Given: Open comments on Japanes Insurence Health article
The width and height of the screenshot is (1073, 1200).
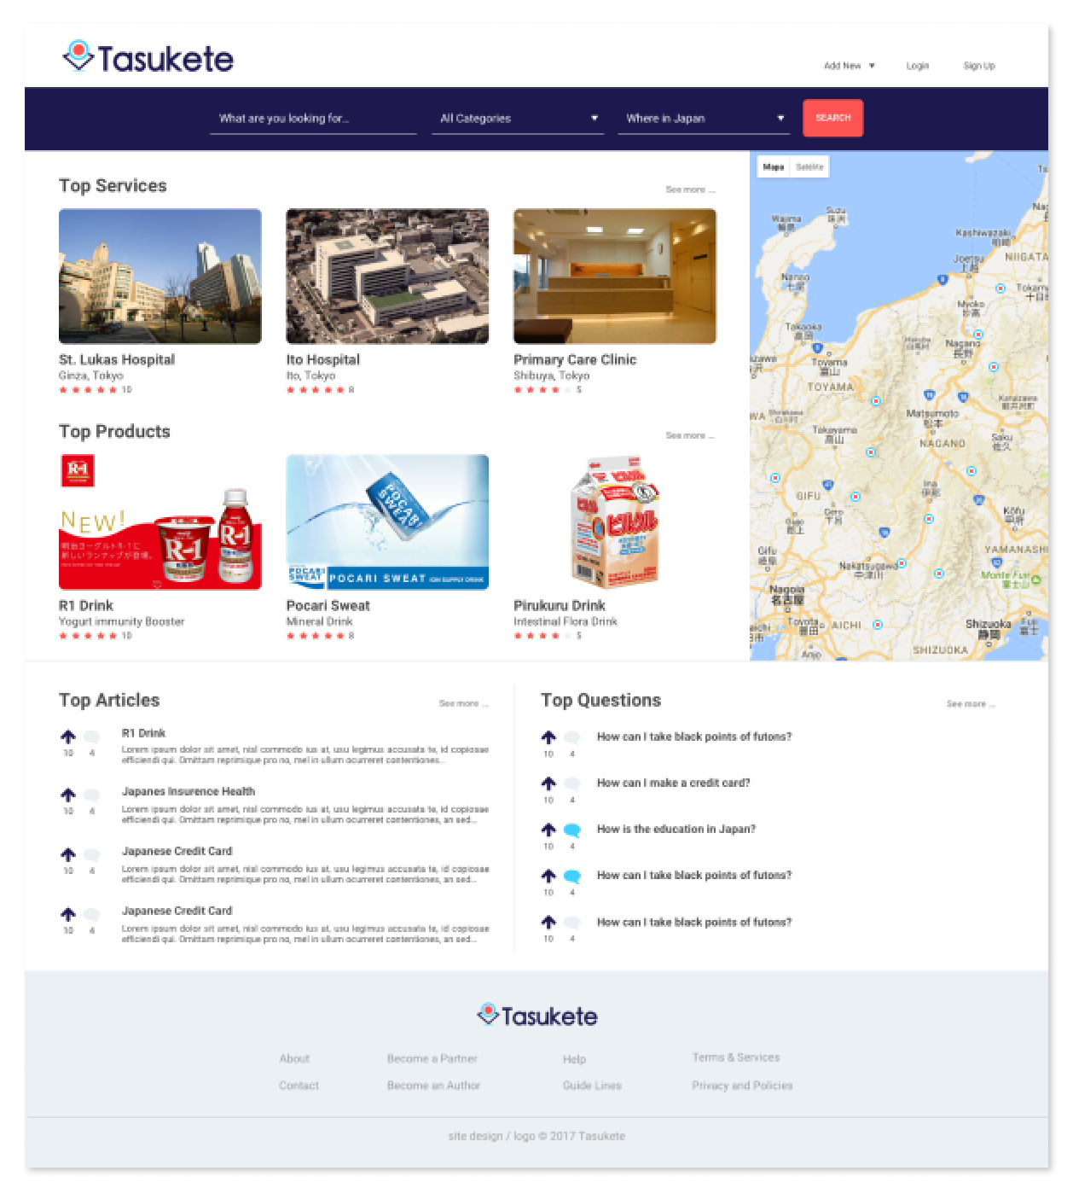Looking at the screenshot, I should [91, 795].
